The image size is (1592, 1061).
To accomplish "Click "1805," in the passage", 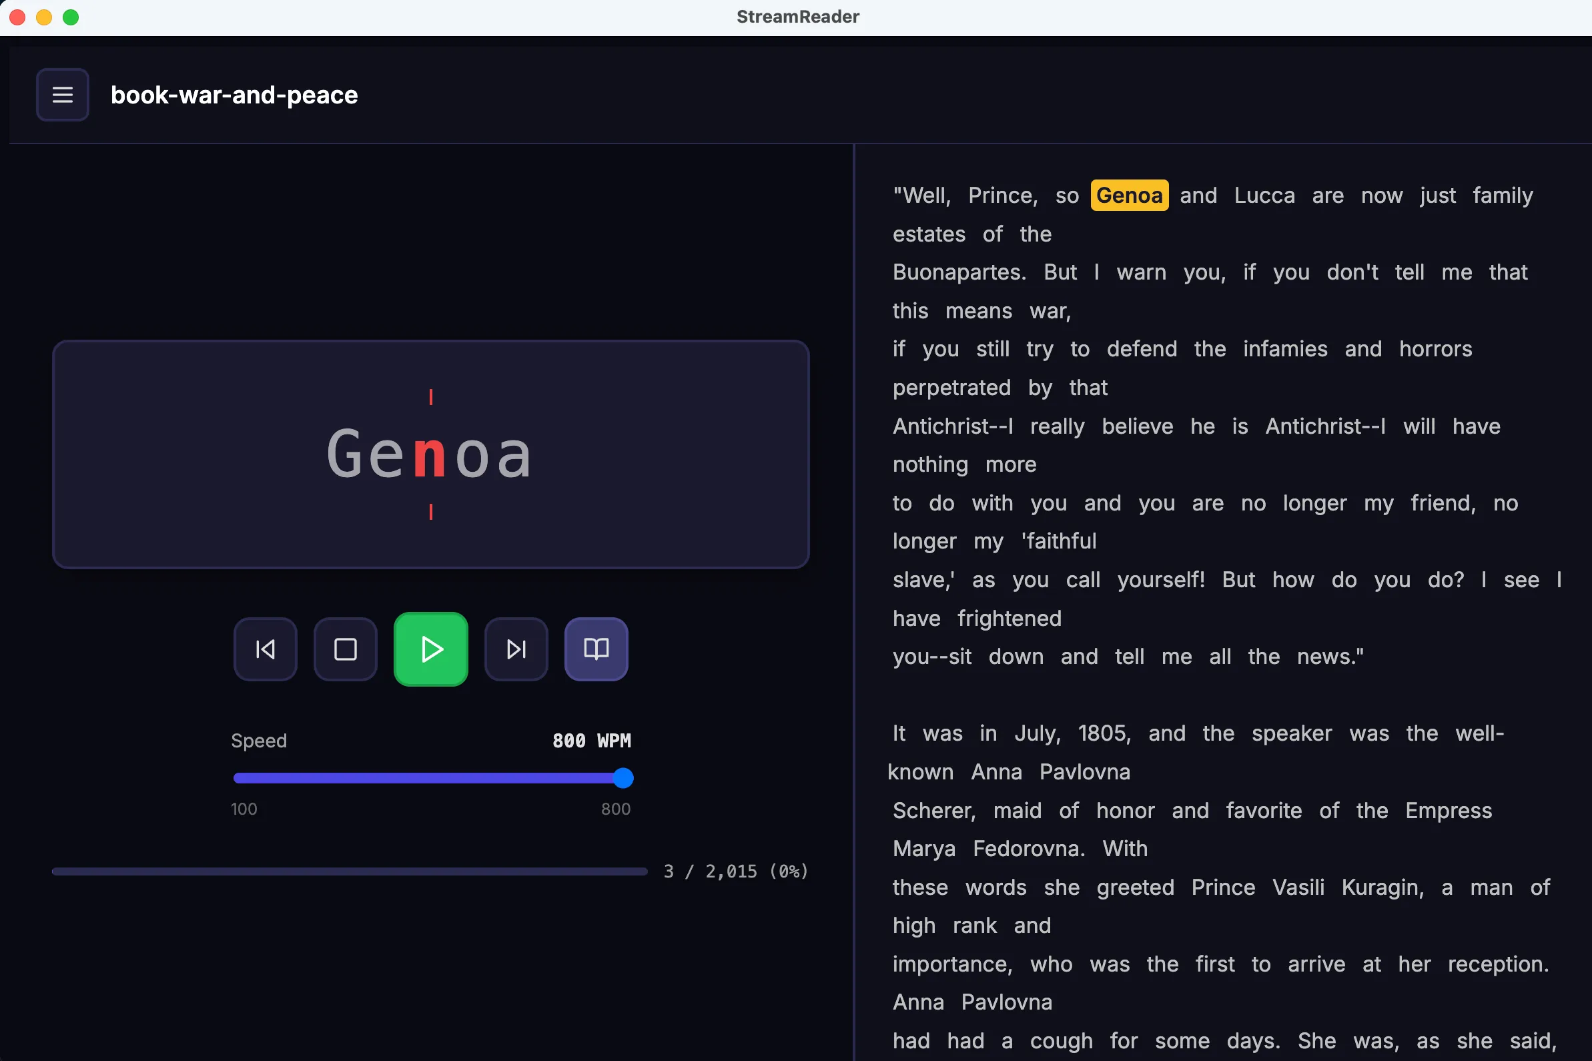I will click(1104, 733).
